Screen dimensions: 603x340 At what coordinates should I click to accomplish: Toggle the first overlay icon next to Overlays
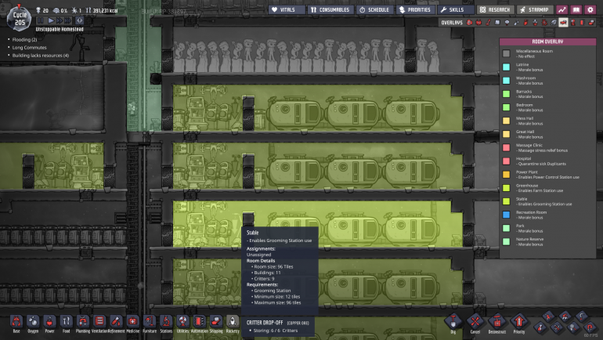point(469,23)
